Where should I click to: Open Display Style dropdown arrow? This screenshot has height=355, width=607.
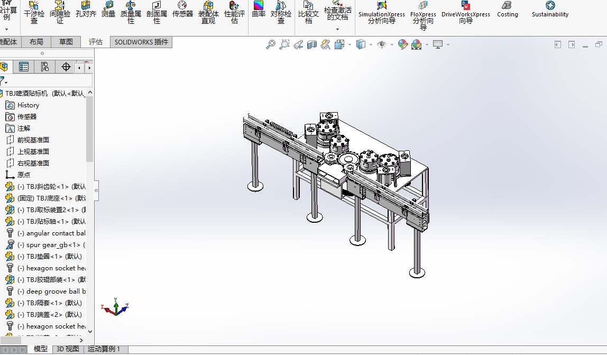(371, 44)
